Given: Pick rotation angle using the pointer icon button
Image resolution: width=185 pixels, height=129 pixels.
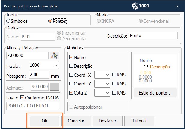Looking at the screenshot, I should 54,55.
